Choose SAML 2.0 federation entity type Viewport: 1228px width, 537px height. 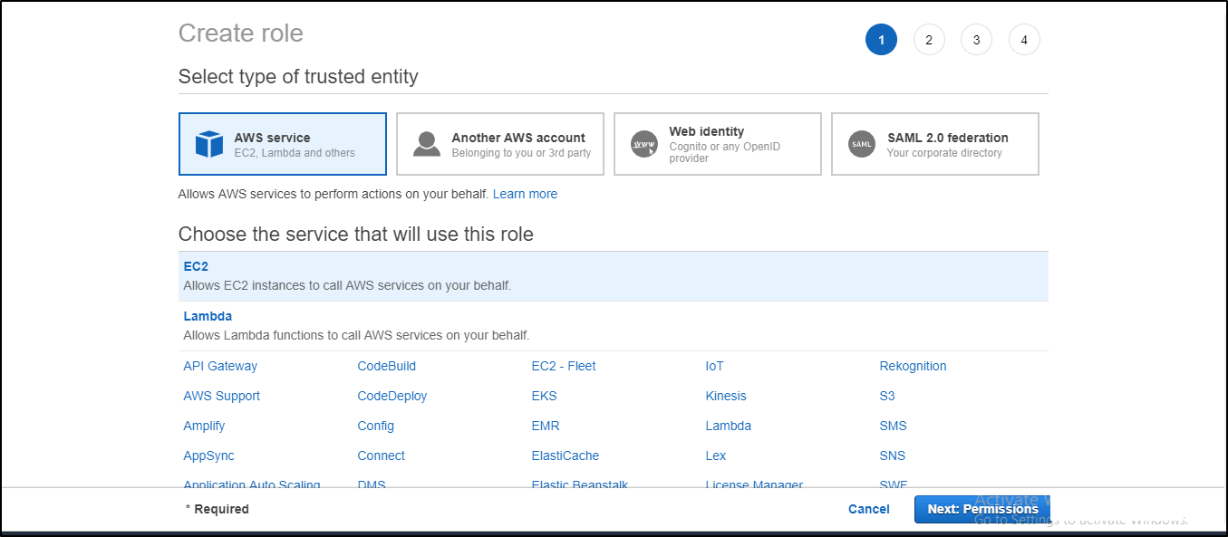[935, 144]
